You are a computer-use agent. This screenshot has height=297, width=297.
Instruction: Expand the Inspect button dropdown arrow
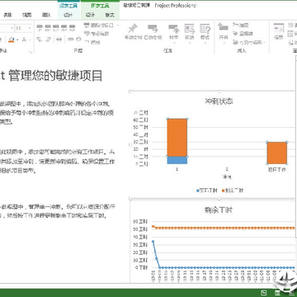click(174, 43)
